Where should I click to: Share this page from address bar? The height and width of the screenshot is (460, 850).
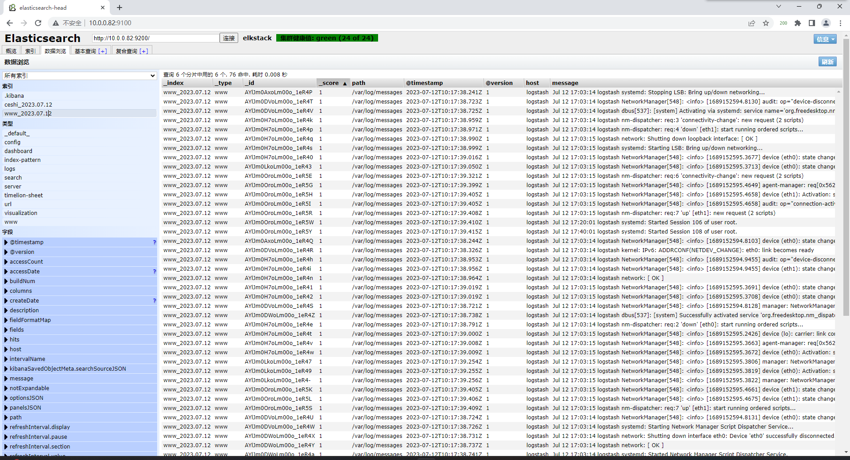tap(752, 23)
